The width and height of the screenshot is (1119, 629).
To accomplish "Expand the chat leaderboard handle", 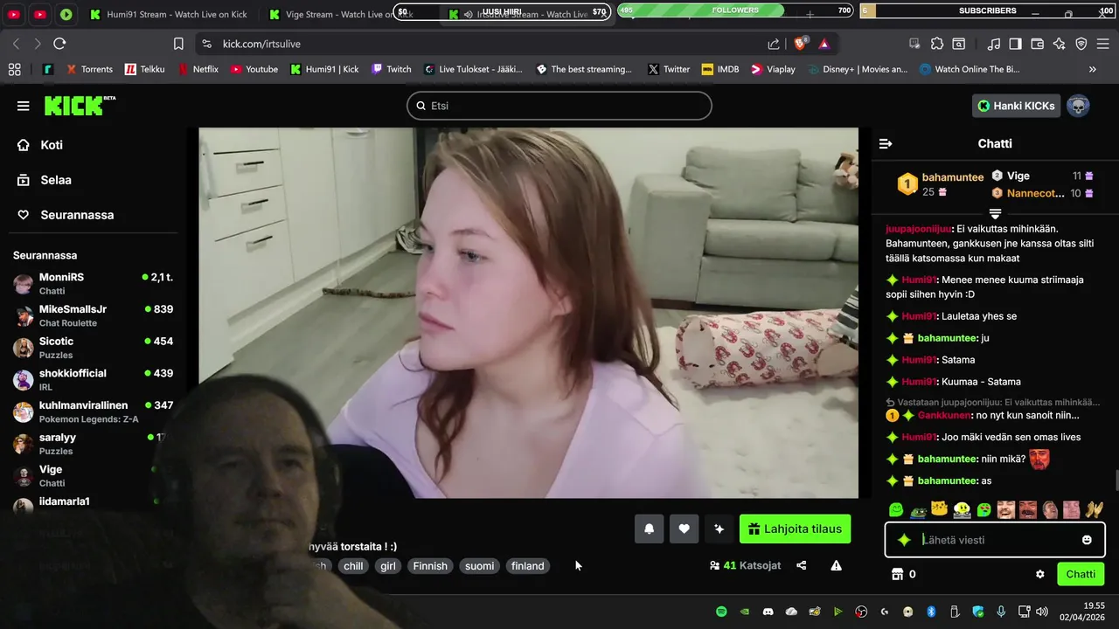I will (995, 213).
